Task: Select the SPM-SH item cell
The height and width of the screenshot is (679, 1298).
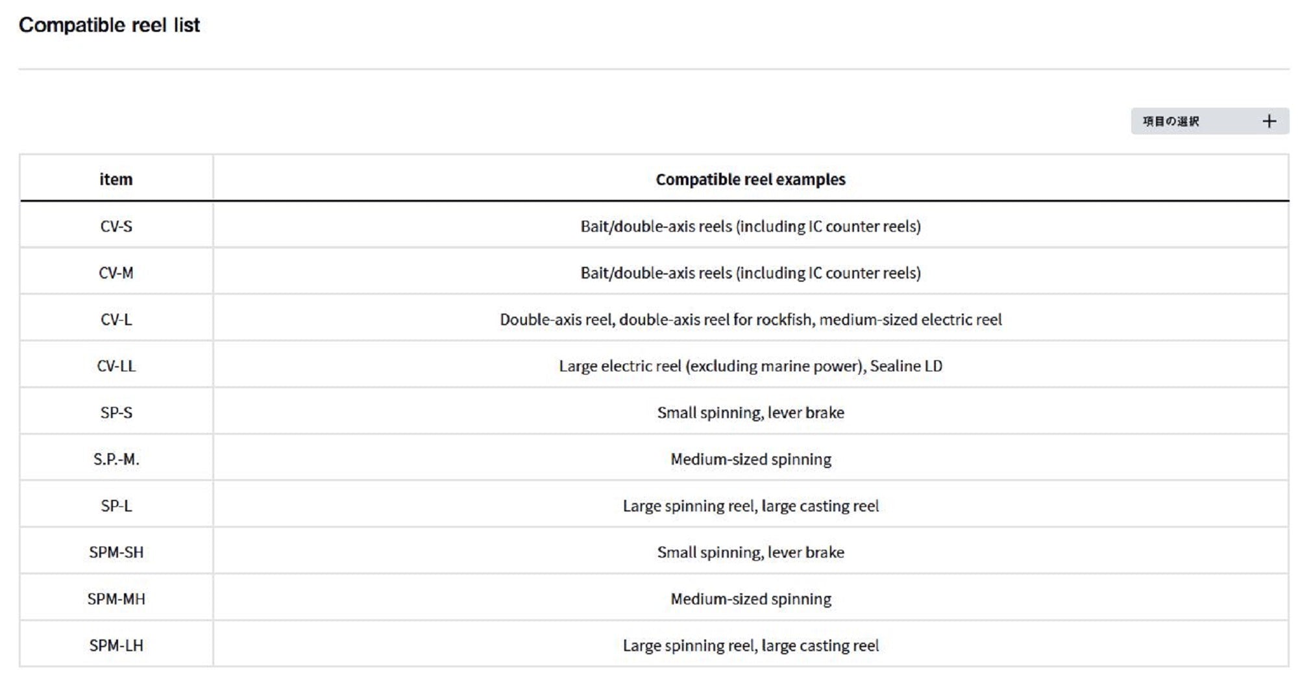Action: point(116,552)
